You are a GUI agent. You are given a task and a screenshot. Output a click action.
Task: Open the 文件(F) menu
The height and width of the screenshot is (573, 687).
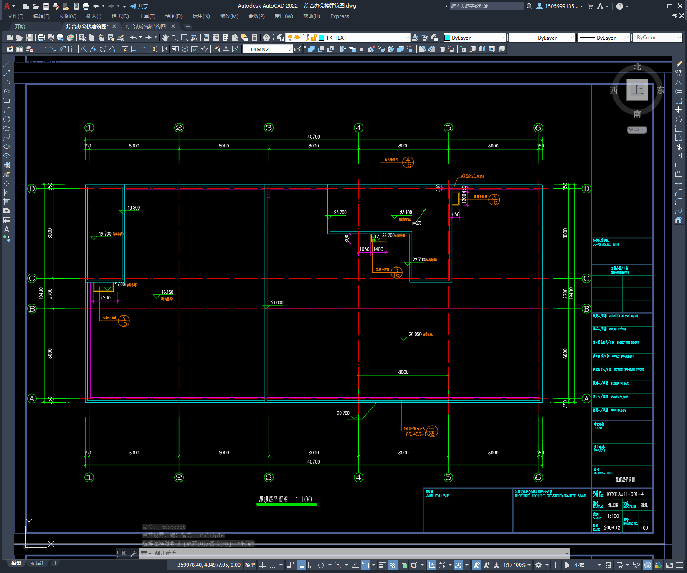(15, 16)
